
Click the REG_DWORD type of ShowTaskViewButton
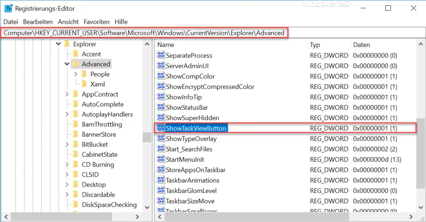point(329,128)
